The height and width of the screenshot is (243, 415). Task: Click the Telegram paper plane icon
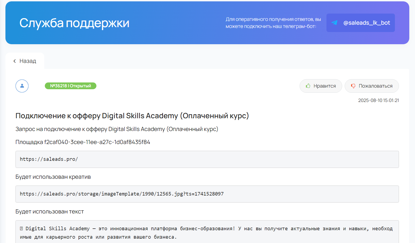[335, 23]
